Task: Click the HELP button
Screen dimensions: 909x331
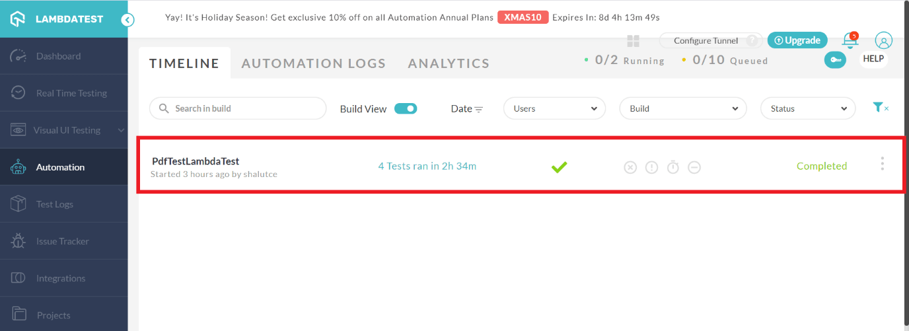Action: pos(873,59)
